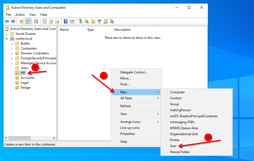Choose Organizational Unit from the New submenu
The image size is (254, 161).
pos(184,134)
